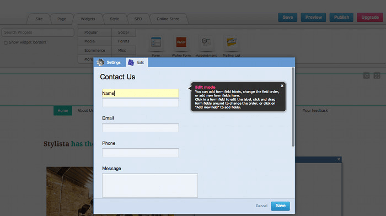Click the dialog vertical scrollbar
The width and height of the screenshot is (386, 216).
(293, 107)
